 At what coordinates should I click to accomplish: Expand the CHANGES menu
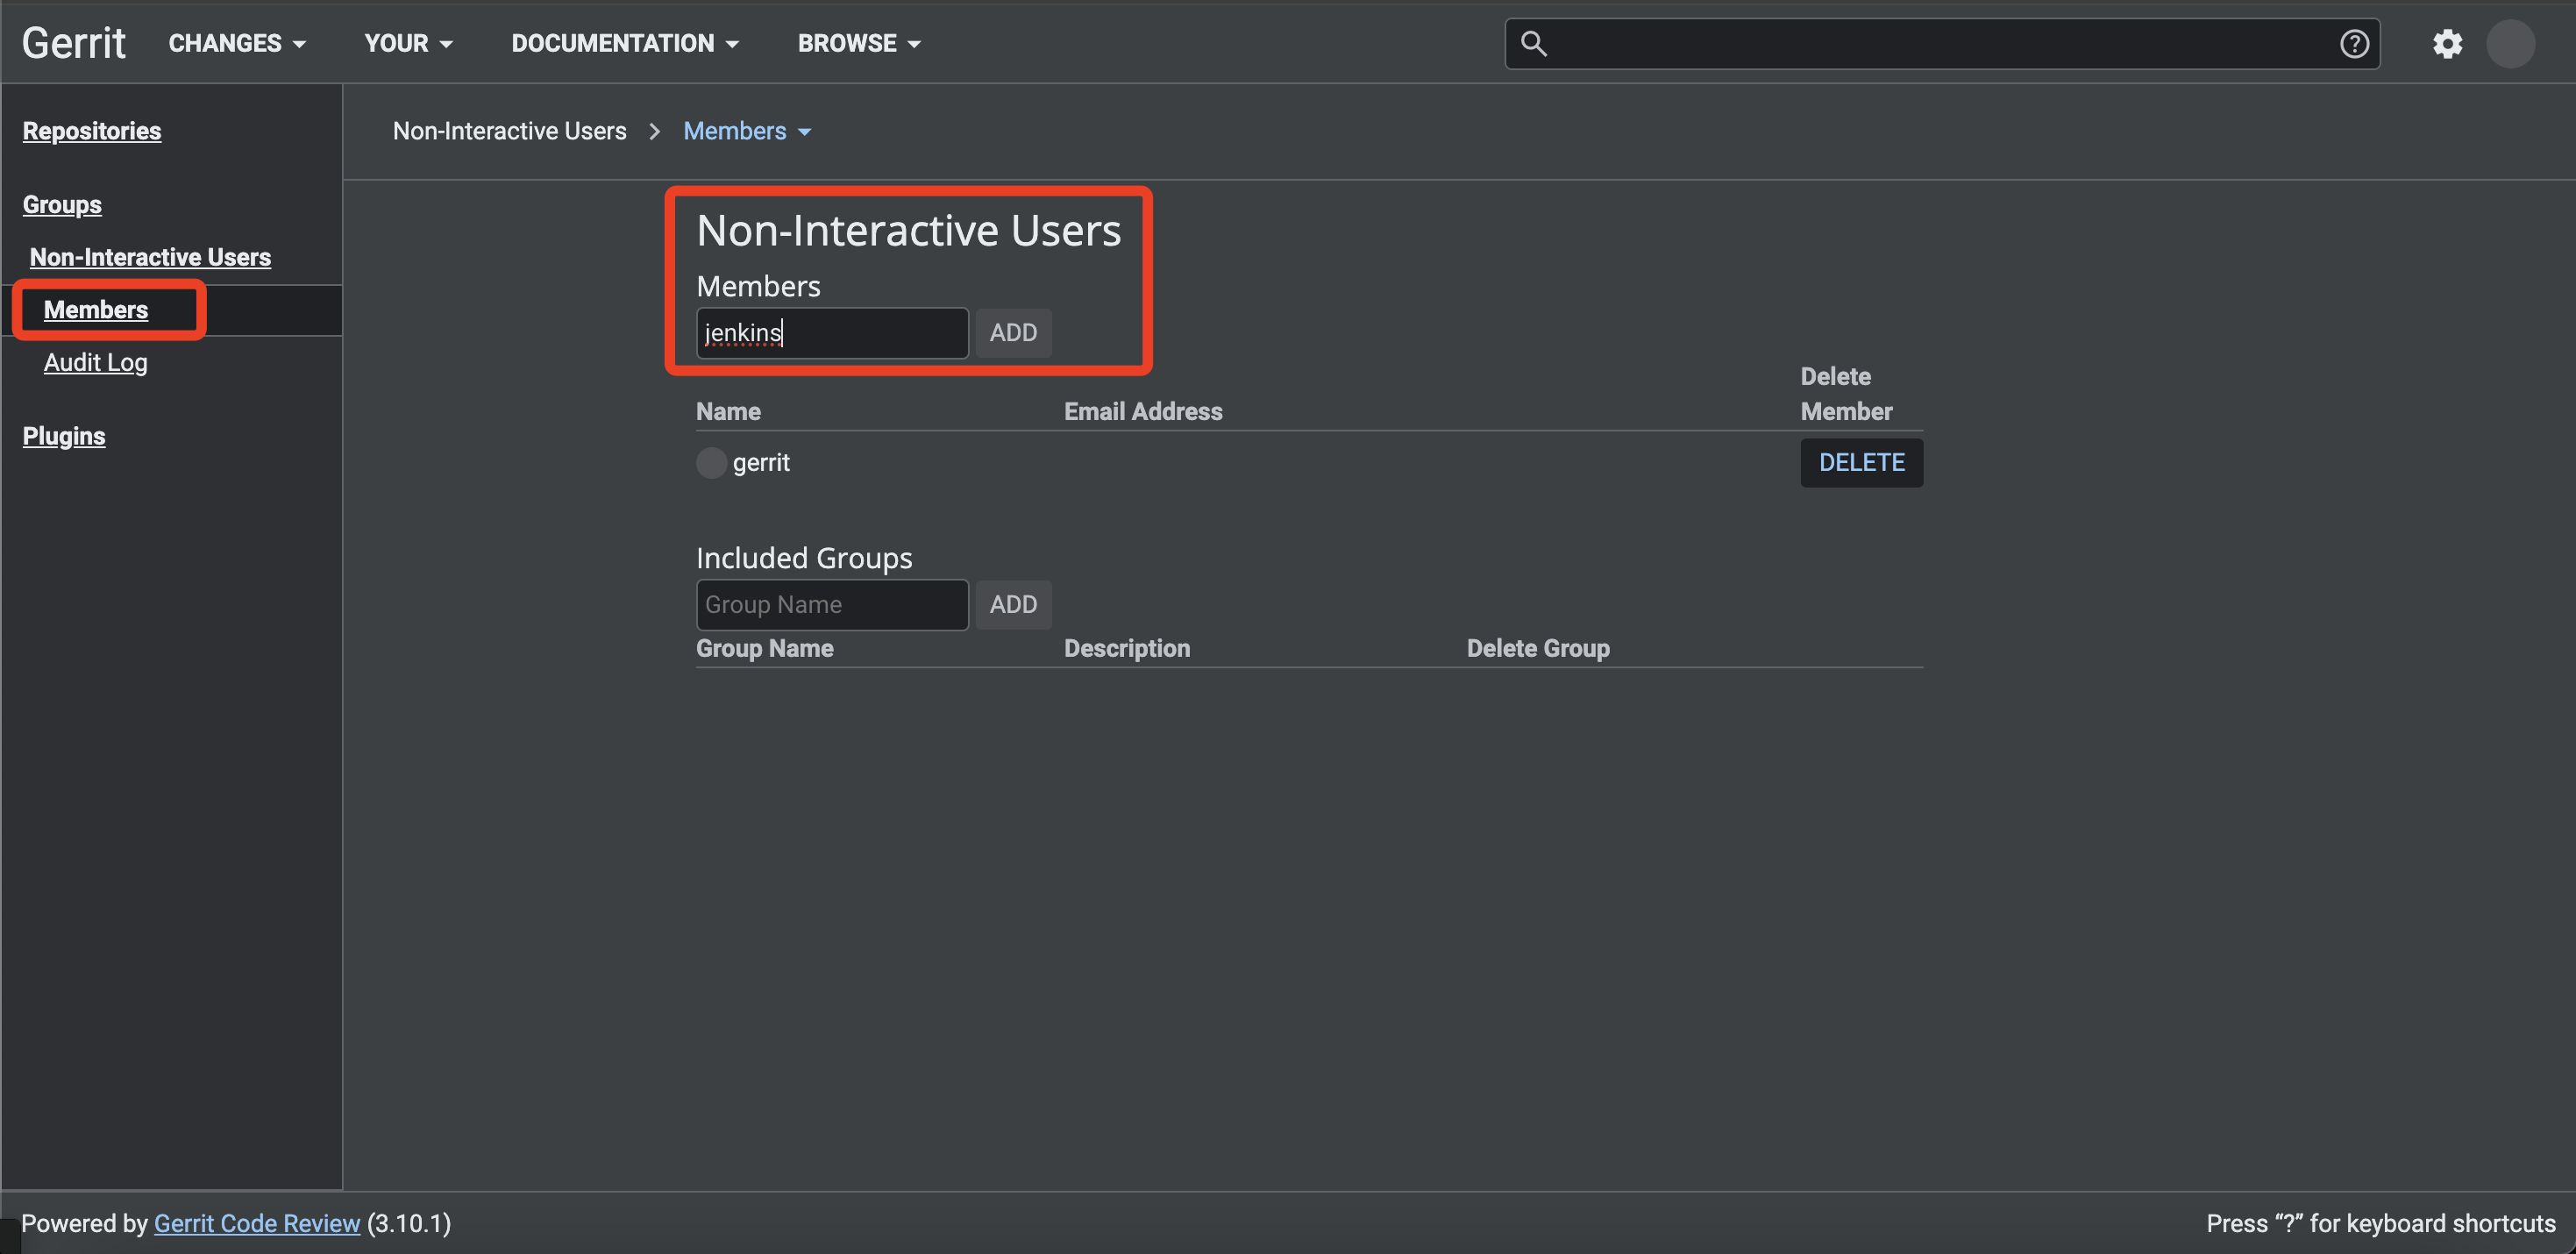237,43
